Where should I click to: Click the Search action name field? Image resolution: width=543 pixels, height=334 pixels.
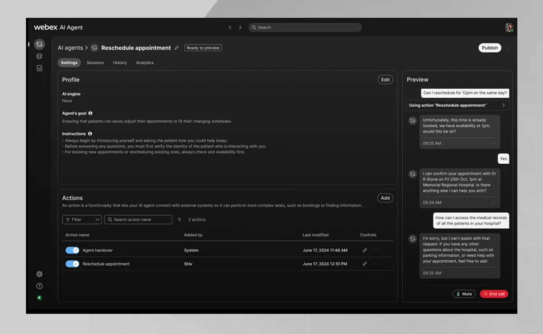click(138, 220)
